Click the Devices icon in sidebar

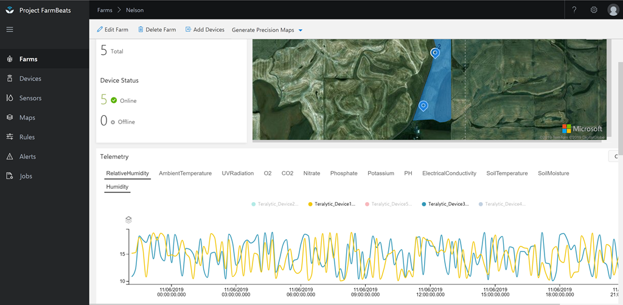[10, 79]
